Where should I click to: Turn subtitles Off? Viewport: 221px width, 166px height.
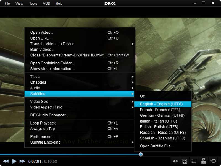(142, 96)
